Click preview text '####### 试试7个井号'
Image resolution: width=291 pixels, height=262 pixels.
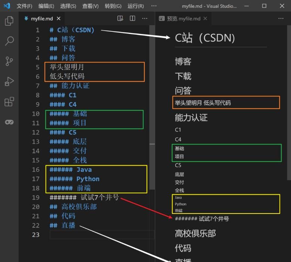(202, 219)
